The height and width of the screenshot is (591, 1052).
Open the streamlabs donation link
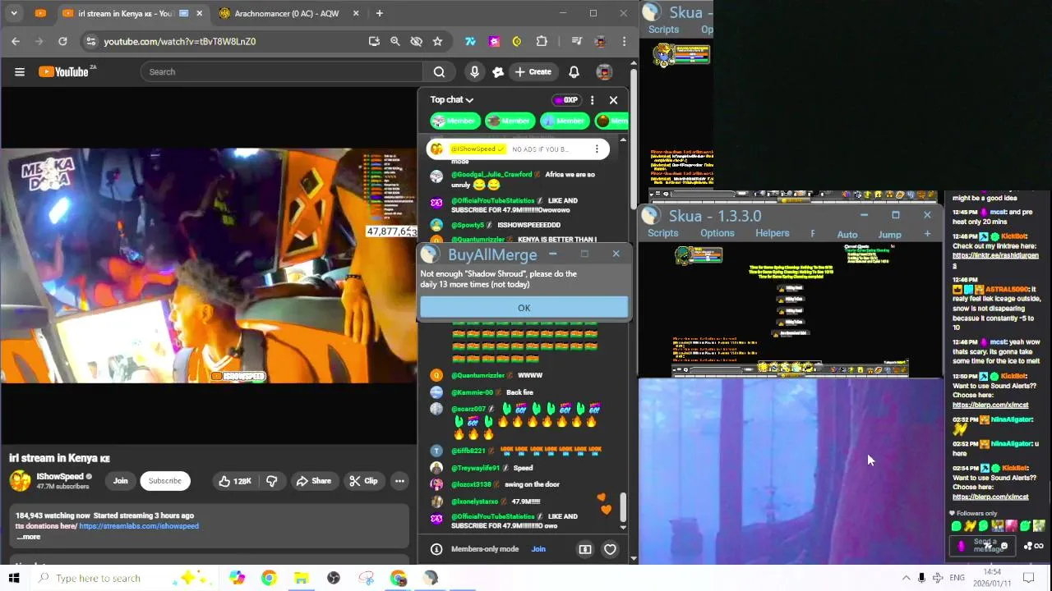[139, 526]
